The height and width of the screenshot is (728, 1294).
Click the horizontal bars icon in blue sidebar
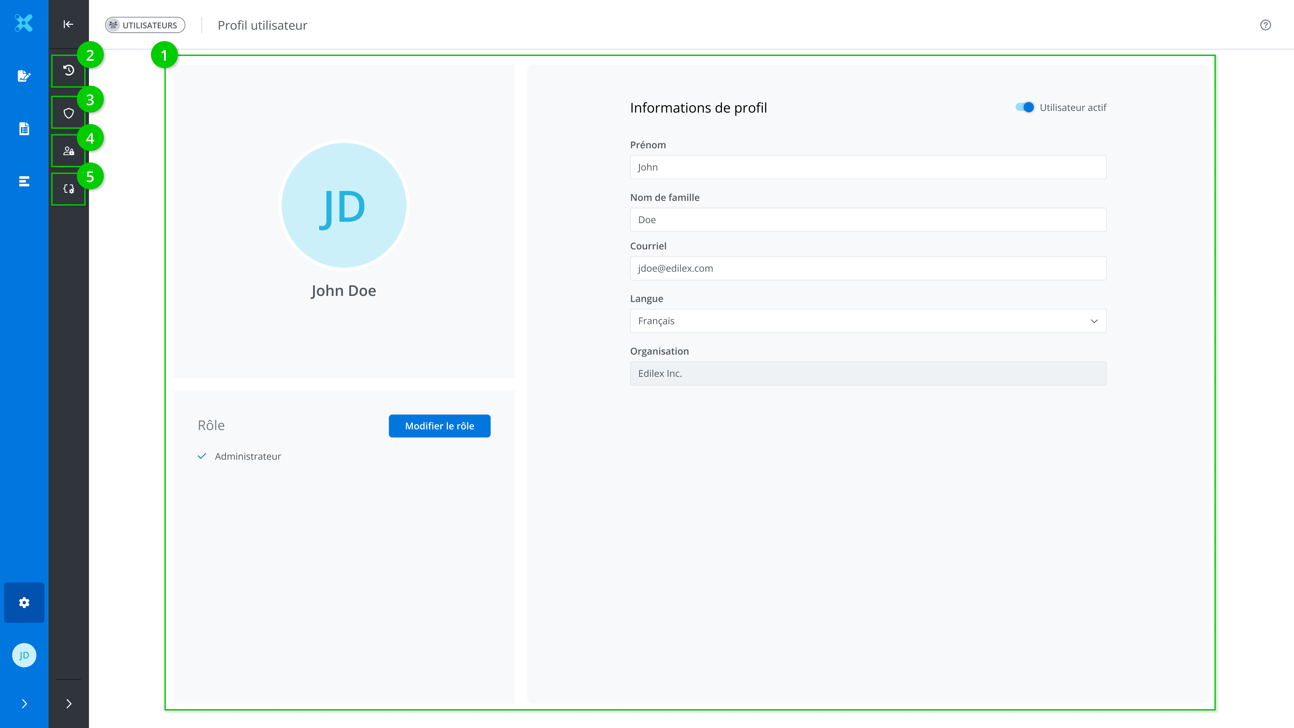tap(24, 181)
